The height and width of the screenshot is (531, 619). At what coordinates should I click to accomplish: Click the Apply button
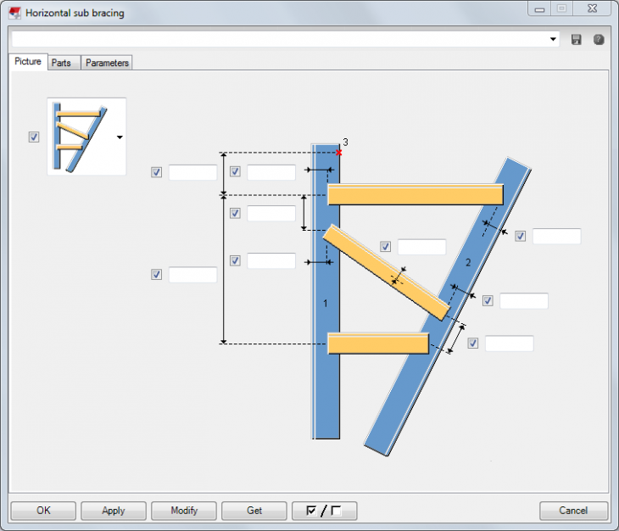[x=114, y=511]
